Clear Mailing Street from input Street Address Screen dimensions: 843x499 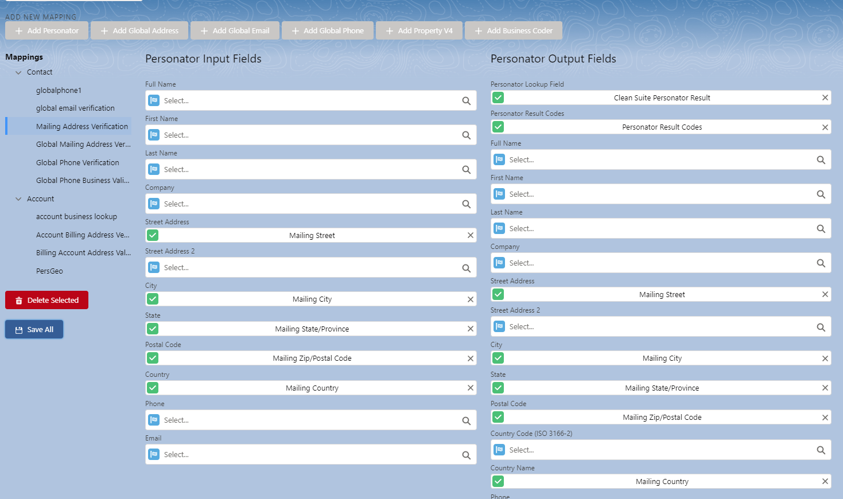470,235
